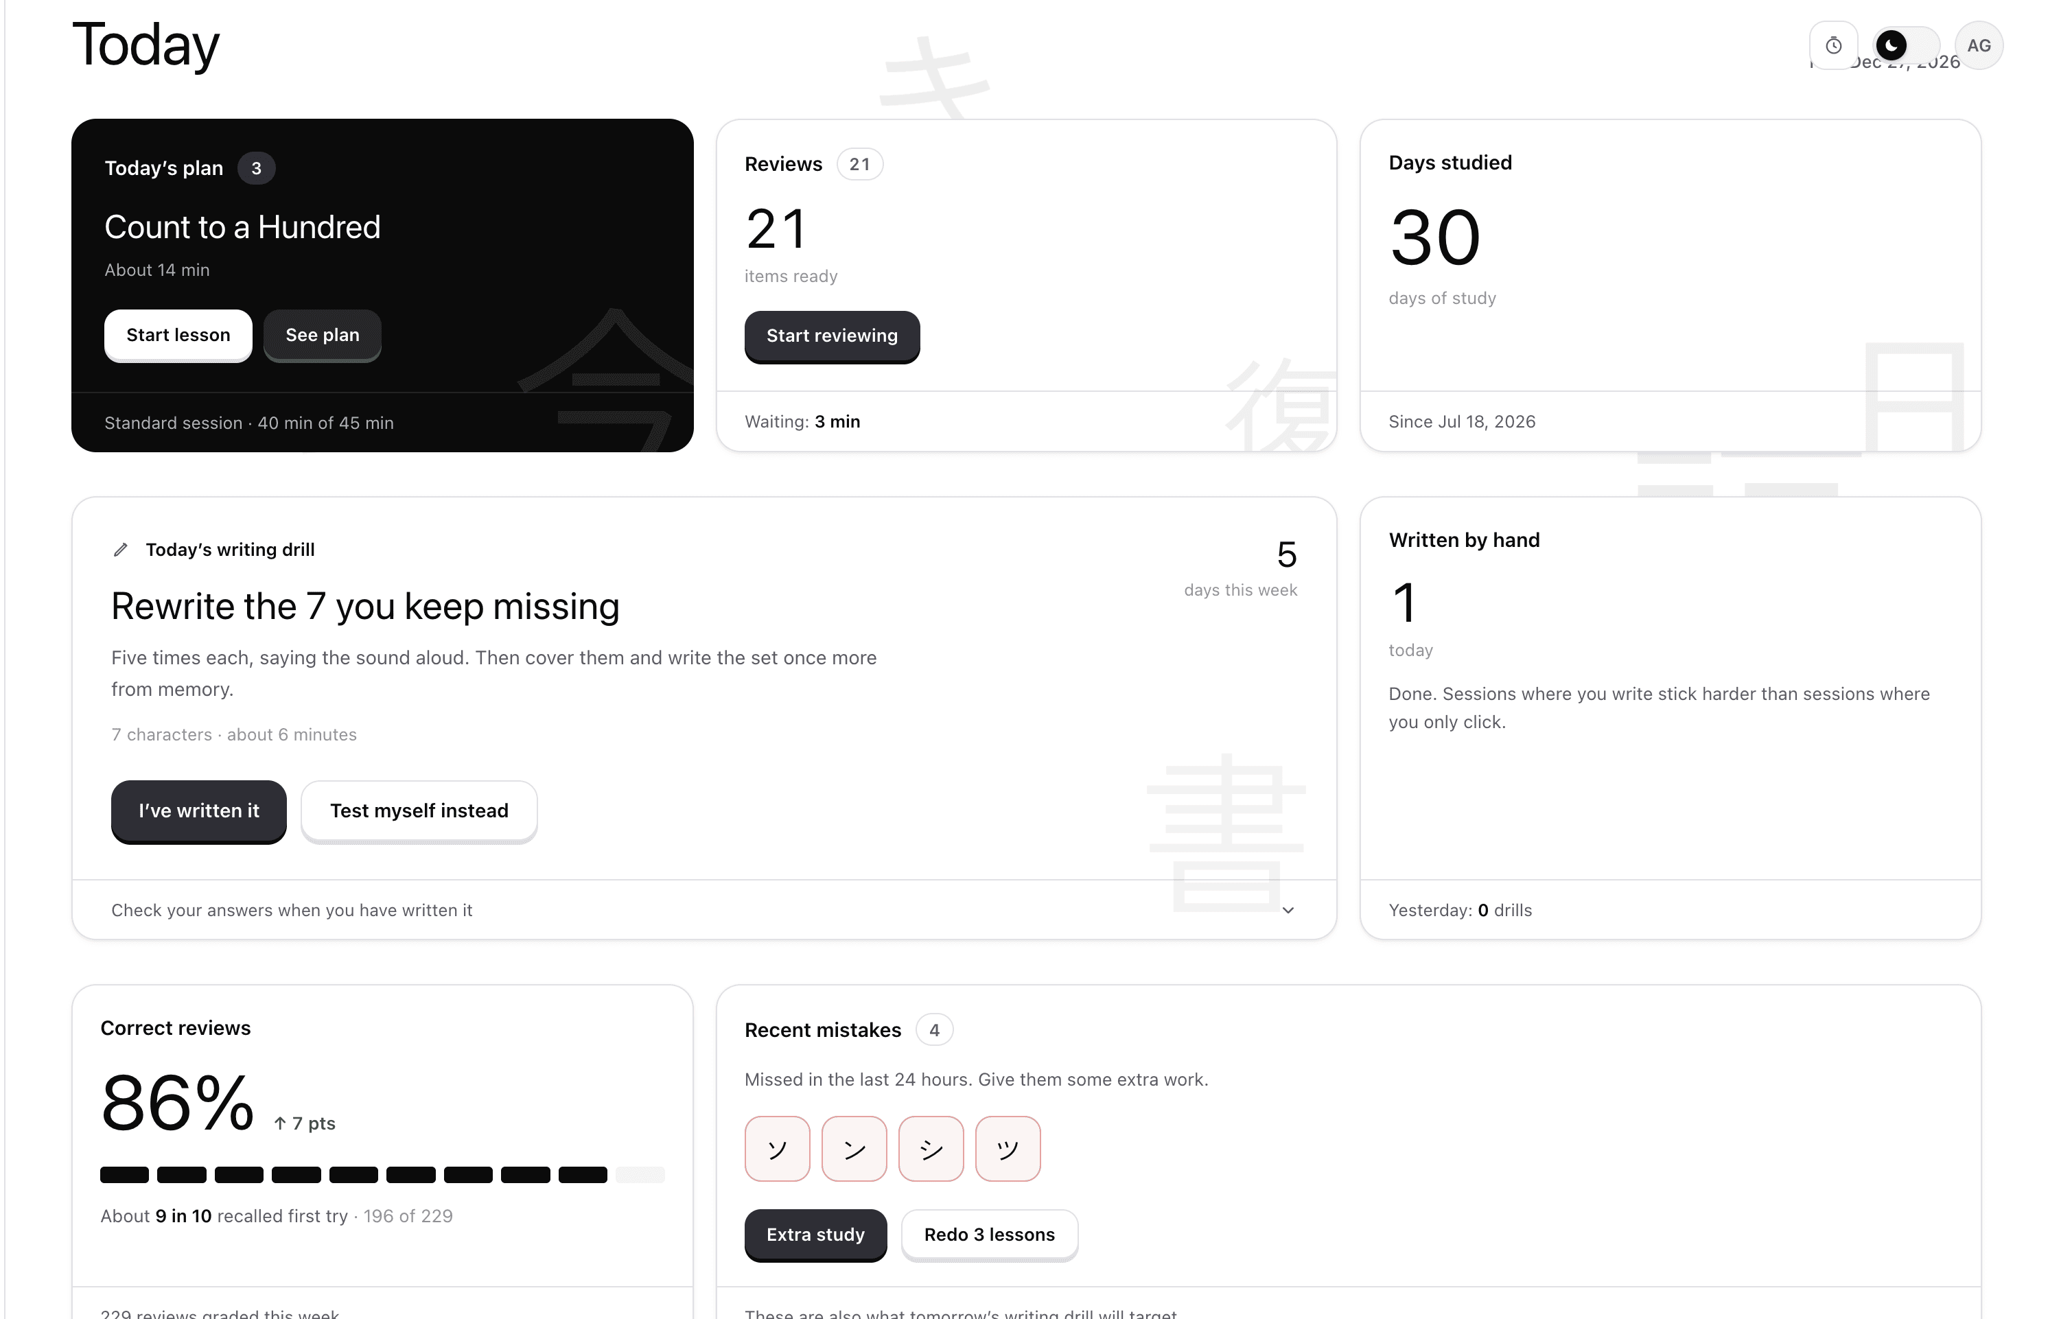Open the AG profile avatar
Screen dimensions: 2048x1319
coord(1978,45)
